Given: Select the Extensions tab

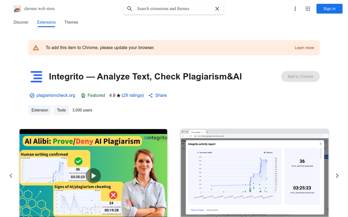Looking at the screenshot, I should tap(46, 22).
